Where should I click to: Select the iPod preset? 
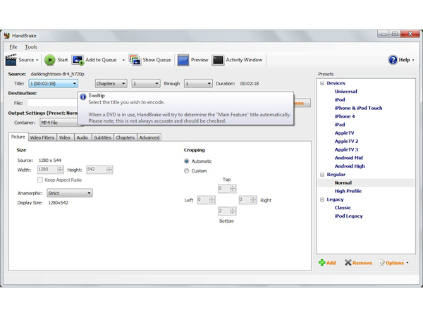tap(340, 100)
